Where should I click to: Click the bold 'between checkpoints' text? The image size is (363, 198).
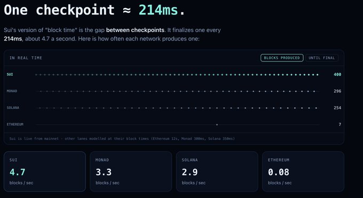(135, 30)
